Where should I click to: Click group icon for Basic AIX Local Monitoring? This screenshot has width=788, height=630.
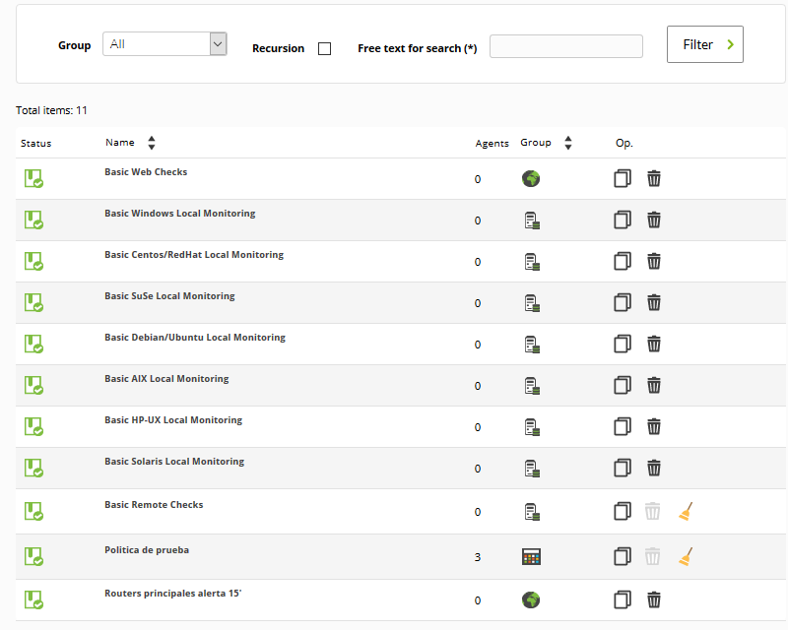click(x=532, y=385)
